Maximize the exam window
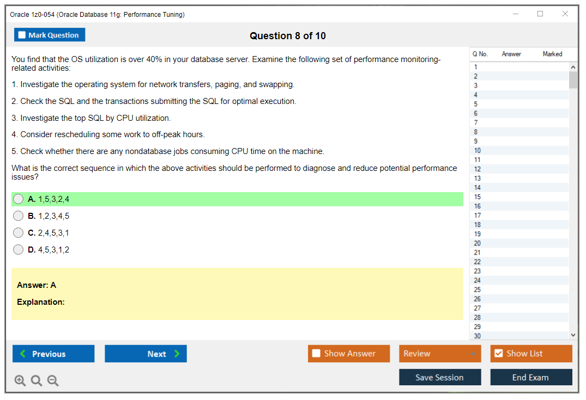Image resolution: width=586 pixels, height=400 pixels. [x=540, y=14]
